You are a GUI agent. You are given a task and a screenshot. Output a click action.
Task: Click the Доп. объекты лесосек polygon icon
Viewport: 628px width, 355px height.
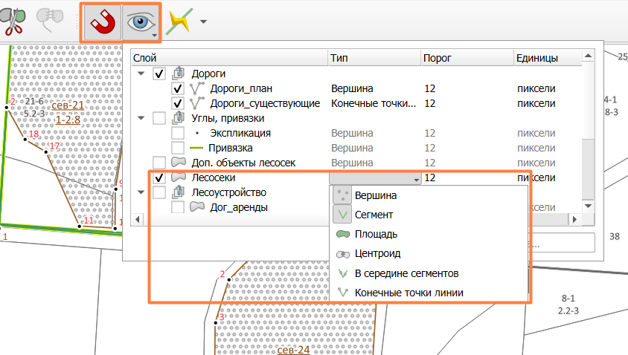click(x=179, y=162)
